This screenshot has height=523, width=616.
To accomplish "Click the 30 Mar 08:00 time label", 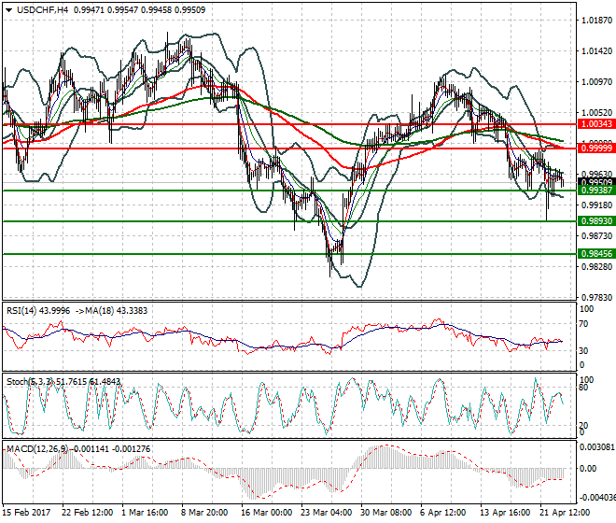I will pyautogui.click(x=385, y=513).
